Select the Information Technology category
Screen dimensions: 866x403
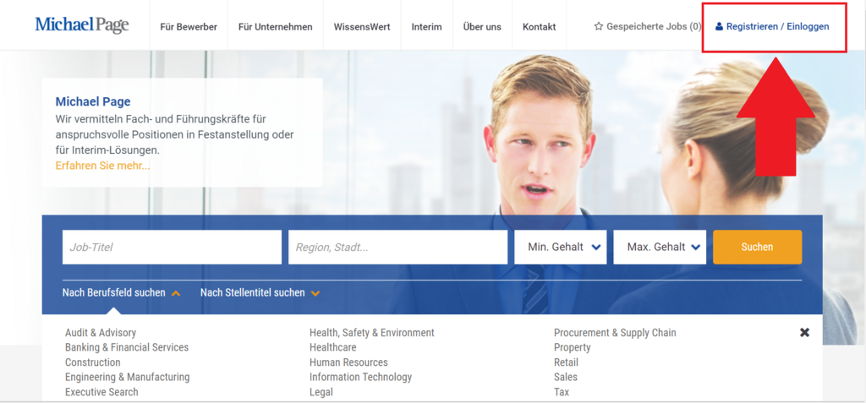pyautogui.click(x=360, y=377)
